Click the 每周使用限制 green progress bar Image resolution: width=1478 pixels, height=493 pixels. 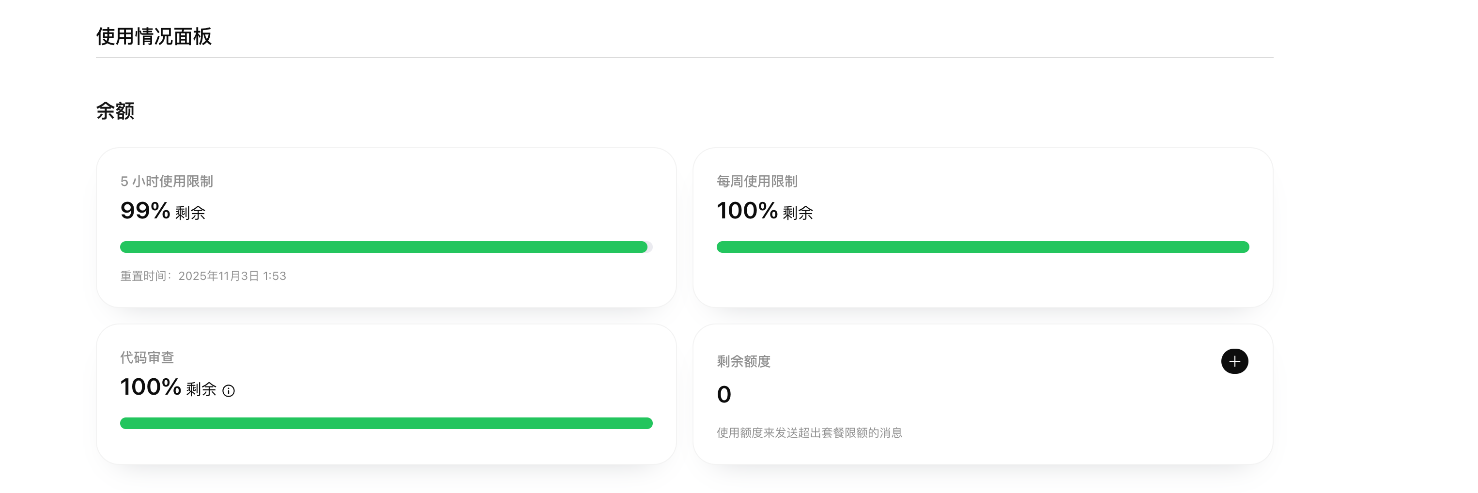point(982,247)
